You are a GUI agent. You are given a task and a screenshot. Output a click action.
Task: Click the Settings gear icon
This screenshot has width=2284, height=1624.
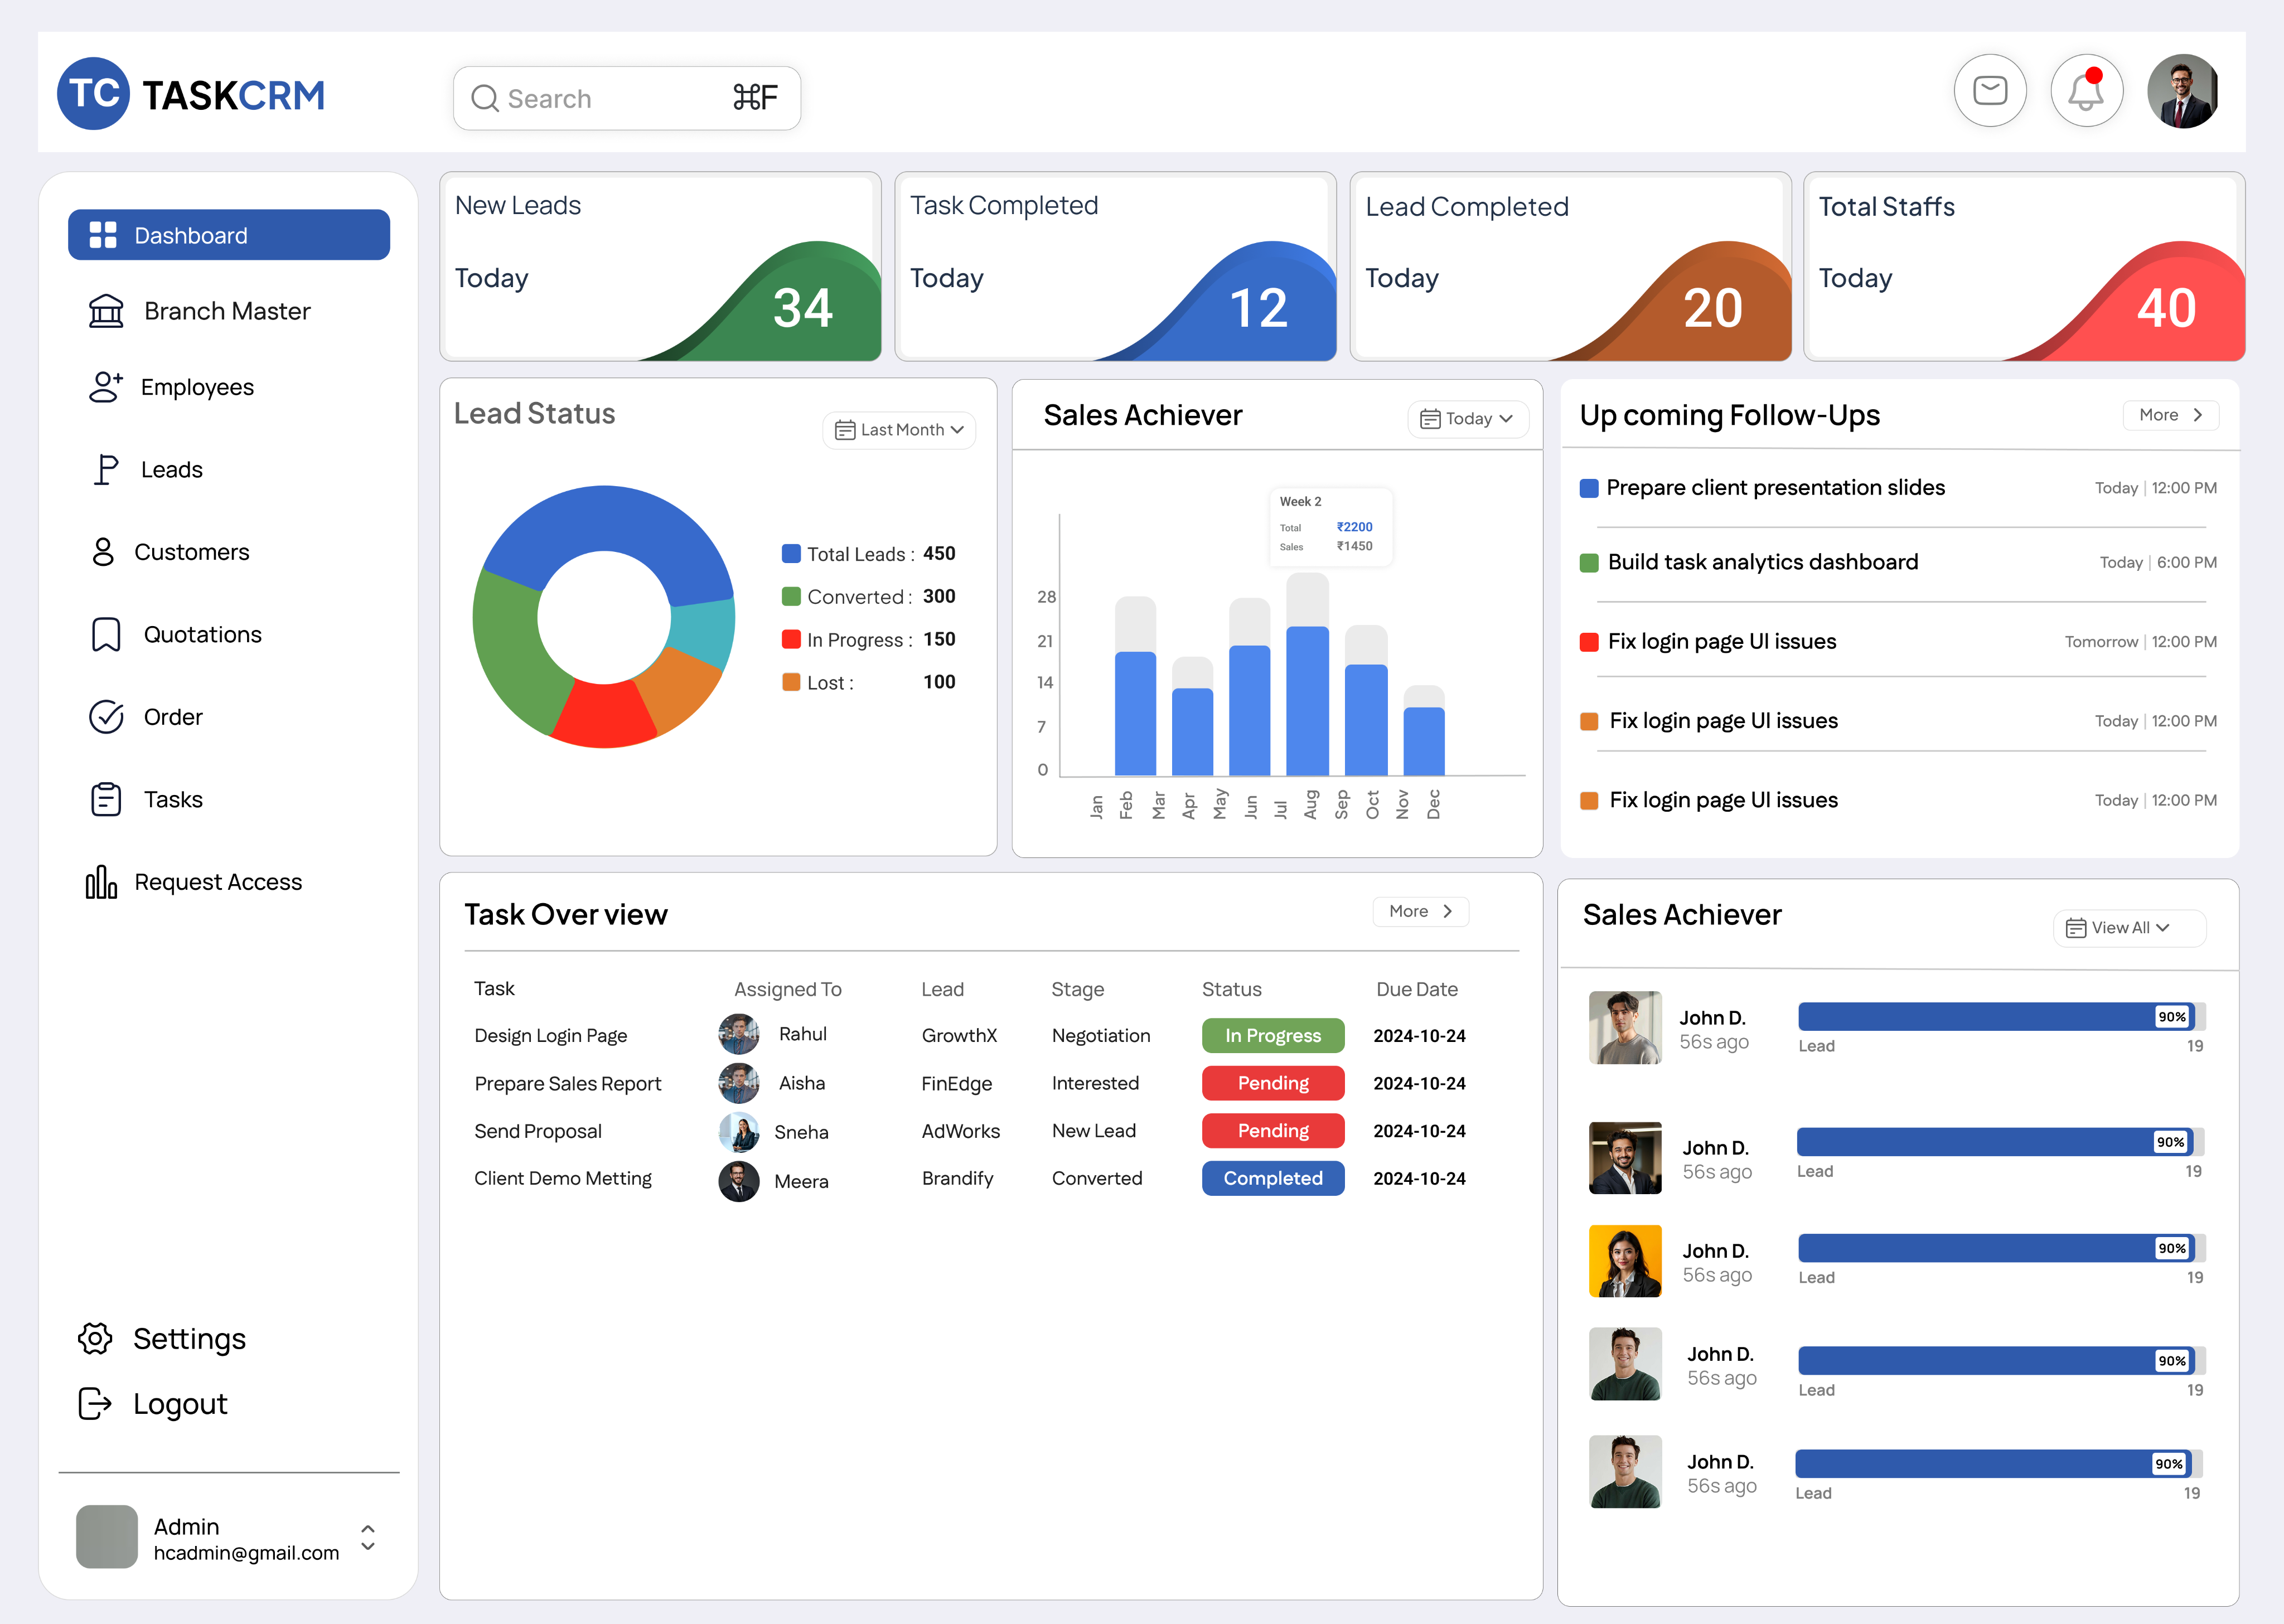[x=95, y=1338]
